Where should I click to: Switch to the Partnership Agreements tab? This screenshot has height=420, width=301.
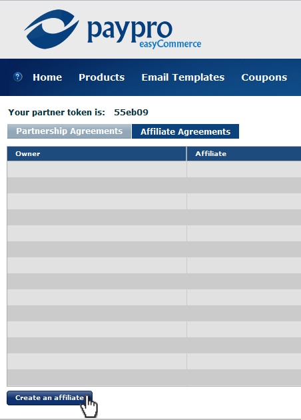[x=69, y=131]
